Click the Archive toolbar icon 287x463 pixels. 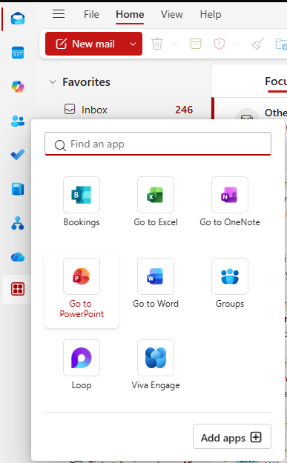pyautogui.click(x=195, y=44)
